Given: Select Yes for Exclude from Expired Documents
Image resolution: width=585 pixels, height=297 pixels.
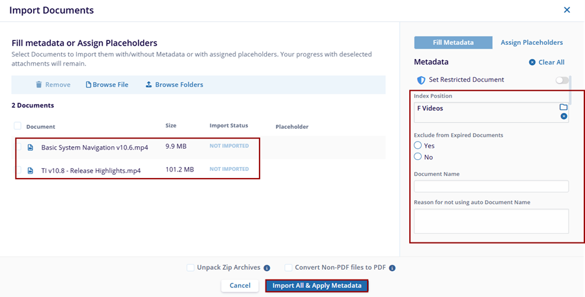Looking at the screenshot, I should point(418,146).
